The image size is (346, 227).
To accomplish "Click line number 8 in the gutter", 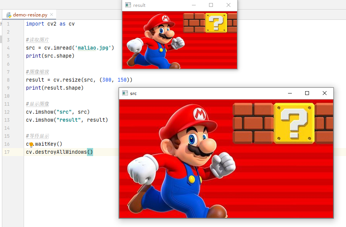I will (8, 80).
